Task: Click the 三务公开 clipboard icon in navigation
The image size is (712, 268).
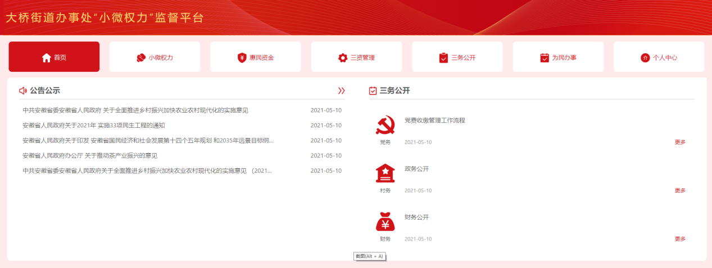Action: [x=443, y=57]
